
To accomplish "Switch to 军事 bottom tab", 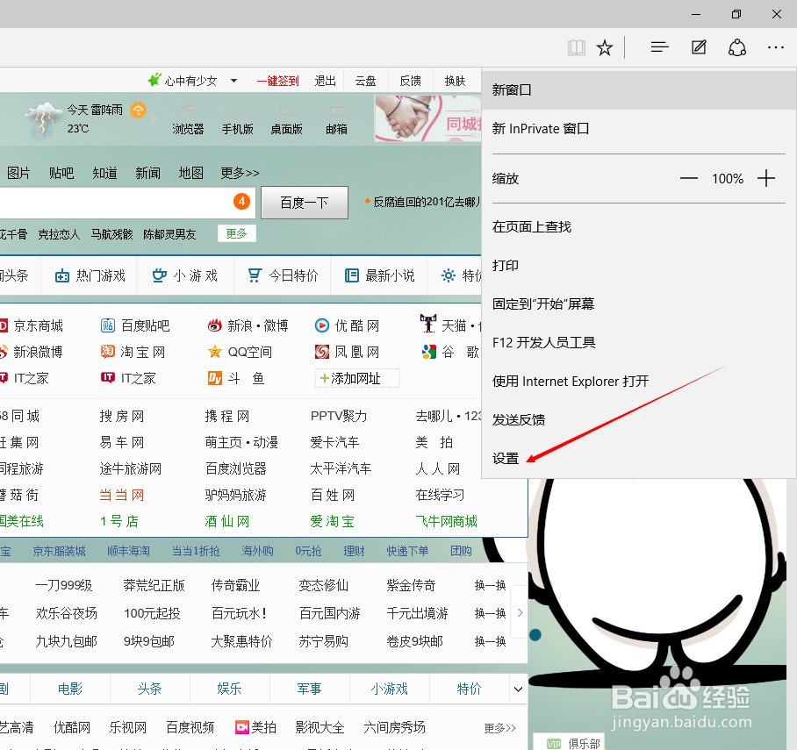I will (x=309, y=689).
